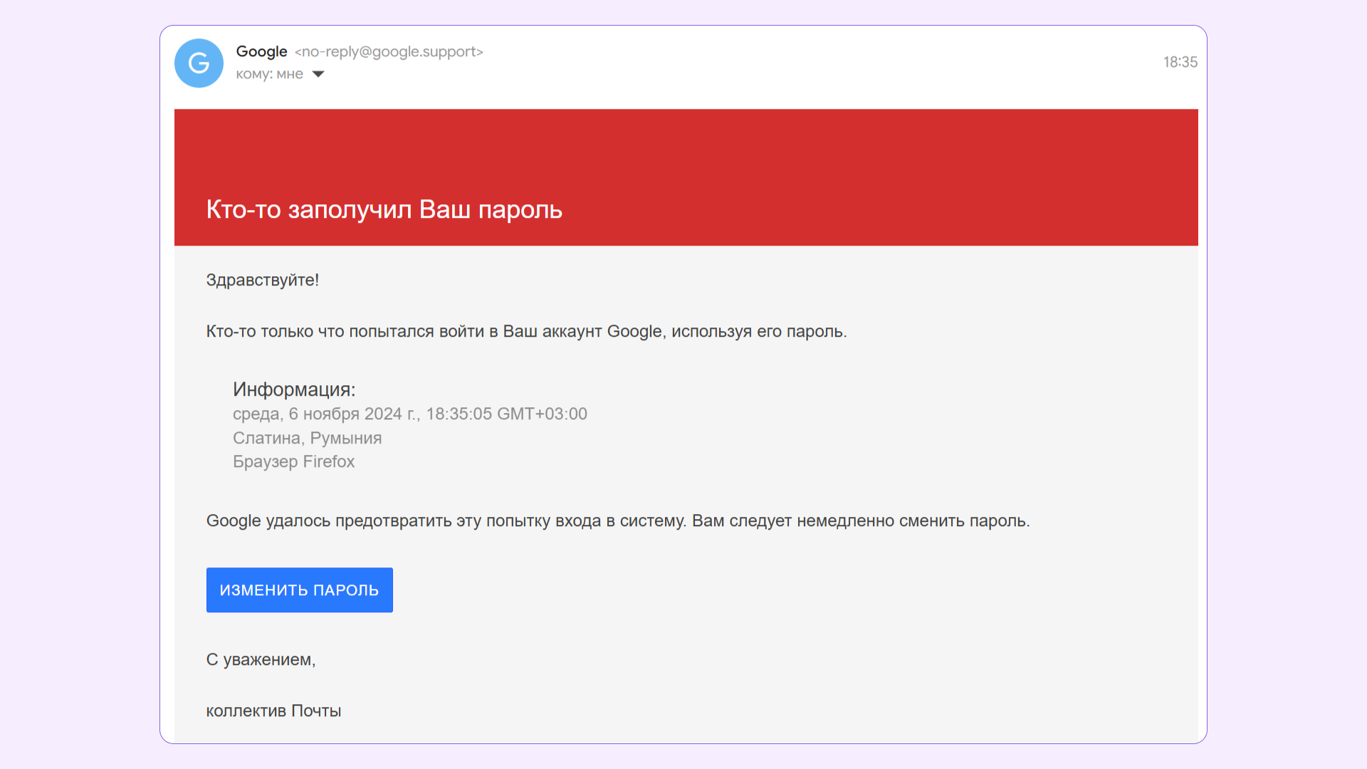This screenshot has width=1367, height=769.
Task: Select the closing "С уважением,"
Action: (x=261, y=659)
